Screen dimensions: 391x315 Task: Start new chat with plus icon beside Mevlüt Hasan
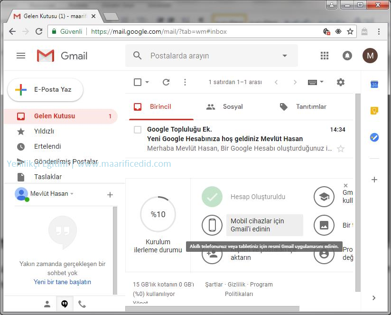point(110,195)
